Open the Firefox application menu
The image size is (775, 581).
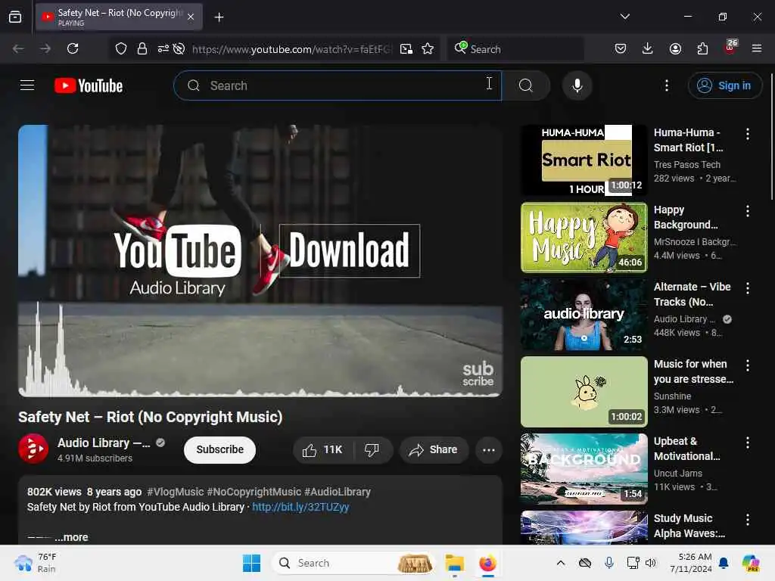coord(757,48)
